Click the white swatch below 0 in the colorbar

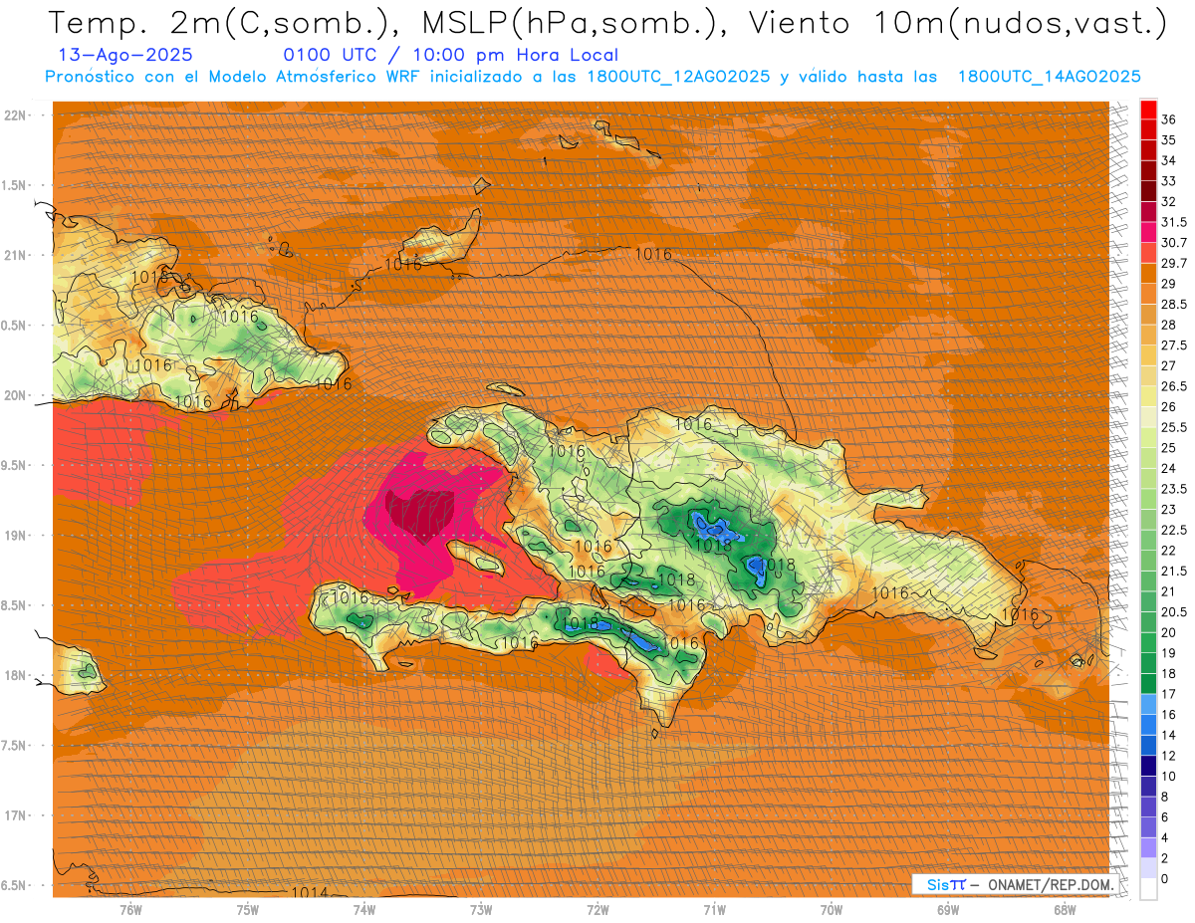[x=1148, y=889]
